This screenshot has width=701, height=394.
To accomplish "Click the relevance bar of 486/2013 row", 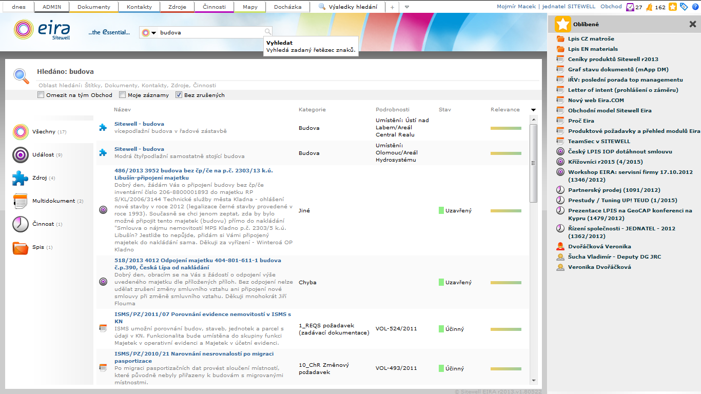I will tap(506, 211).
